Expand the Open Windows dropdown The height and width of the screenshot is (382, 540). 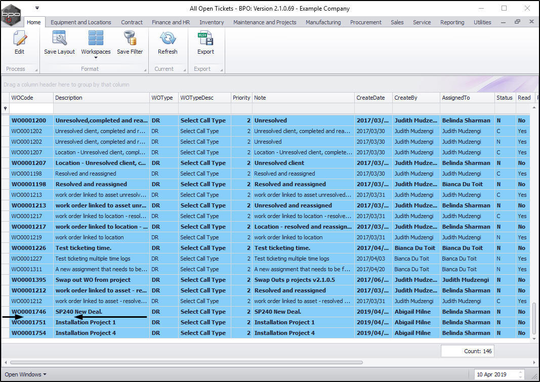click(25, 374)
